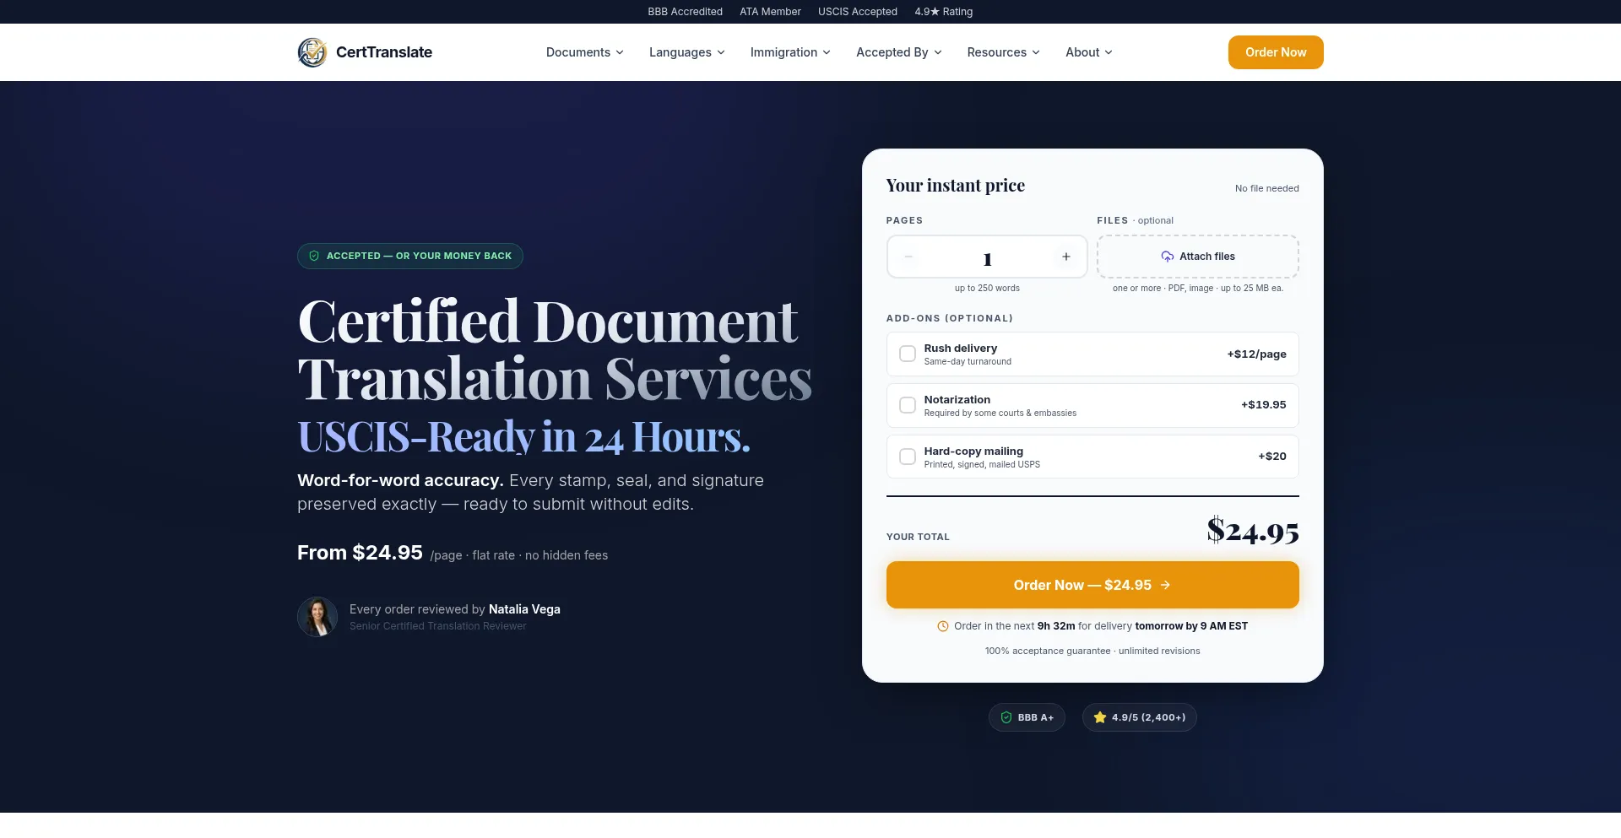This screenshot has height=838, width=1621.
Task: Click the page count number field
Action: tap(987, 258)
